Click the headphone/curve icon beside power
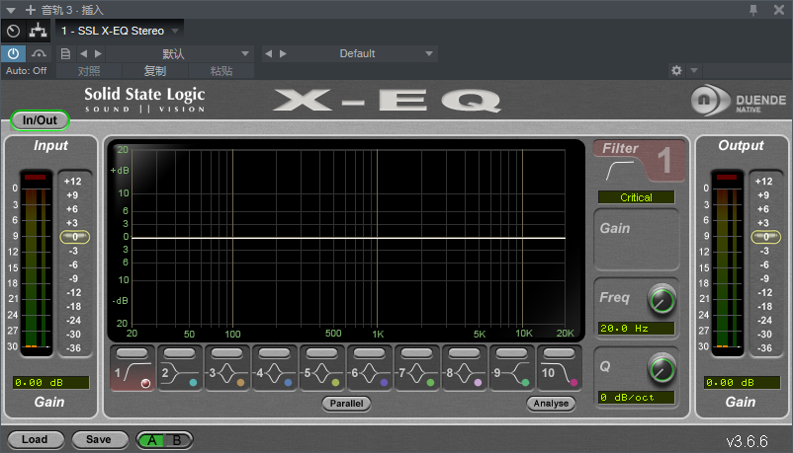The width and height of the screenshot is (793, 453). [x=39, y=53]
